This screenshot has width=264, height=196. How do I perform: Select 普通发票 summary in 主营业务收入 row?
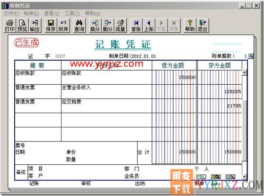point(38,91)
